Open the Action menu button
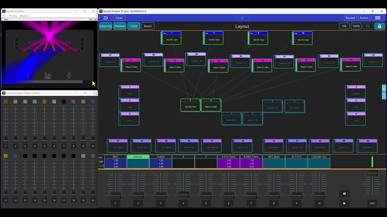 (364, 18)
